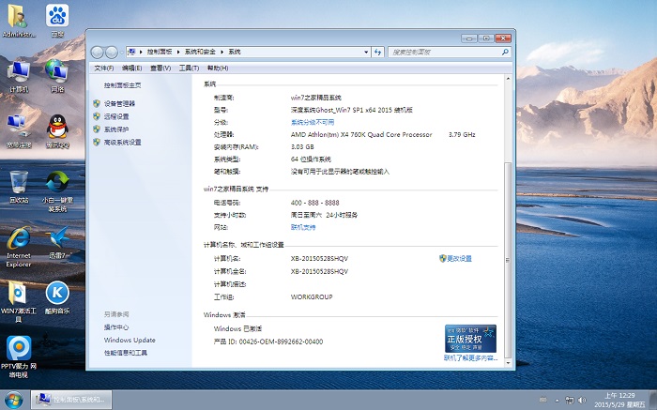Launch Internet Explorer from the desktop
657x410 pixels.
pyautogui.click(x=19, y=238)
